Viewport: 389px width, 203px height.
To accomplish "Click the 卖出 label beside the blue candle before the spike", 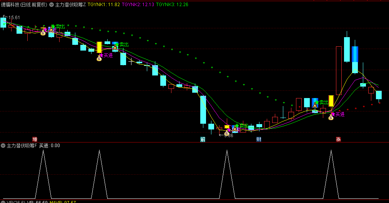I will point(324,102).
